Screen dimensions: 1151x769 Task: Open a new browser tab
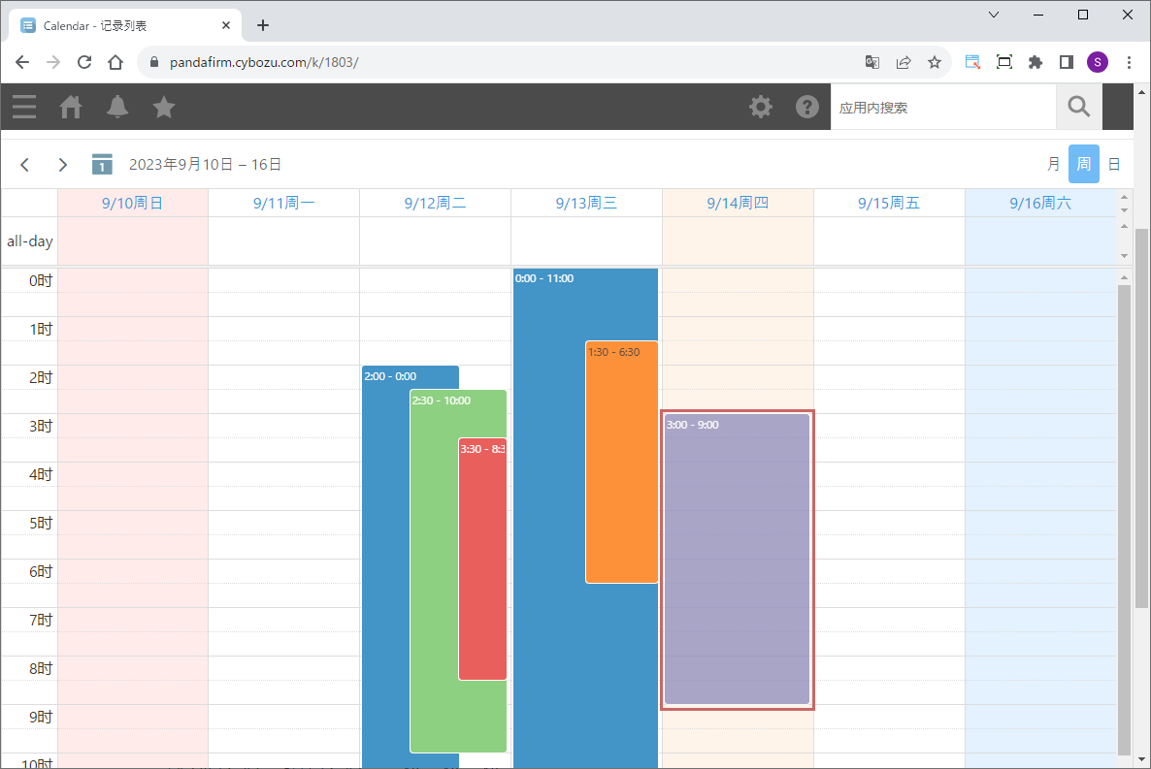[263, 25]
